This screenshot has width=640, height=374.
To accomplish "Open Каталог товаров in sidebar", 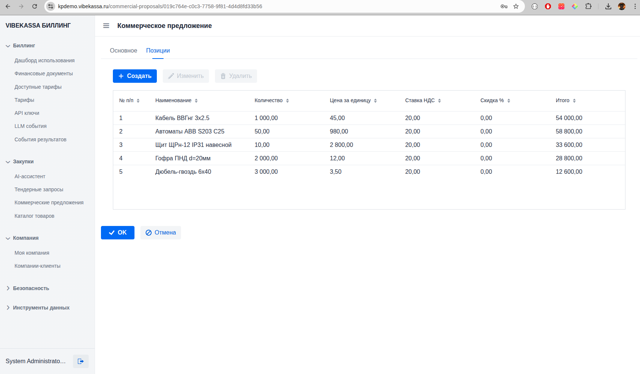I will 34,216.
